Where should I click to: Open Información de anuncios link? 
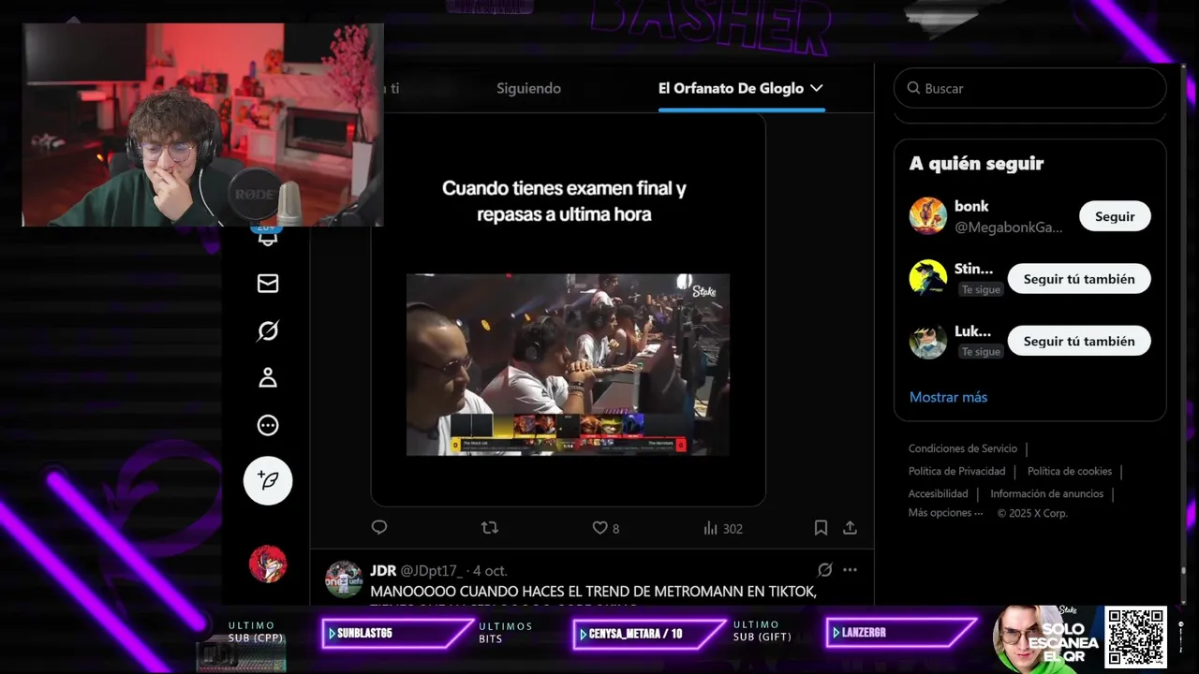click(x=1046, y=493)
